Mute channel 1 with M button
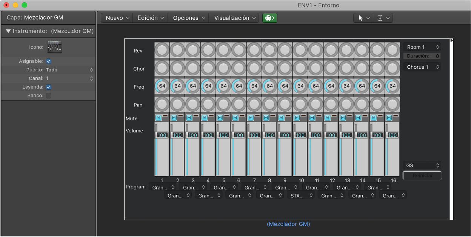 pos(158,118)
